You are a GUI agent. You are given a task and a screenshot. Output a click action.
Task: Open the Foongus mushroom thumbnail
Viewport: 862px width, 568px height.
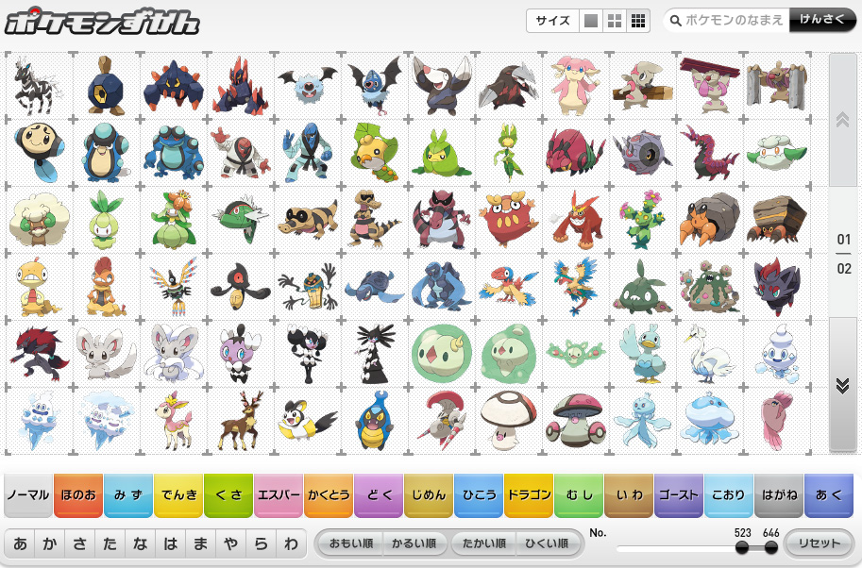[x=508, y=422]
